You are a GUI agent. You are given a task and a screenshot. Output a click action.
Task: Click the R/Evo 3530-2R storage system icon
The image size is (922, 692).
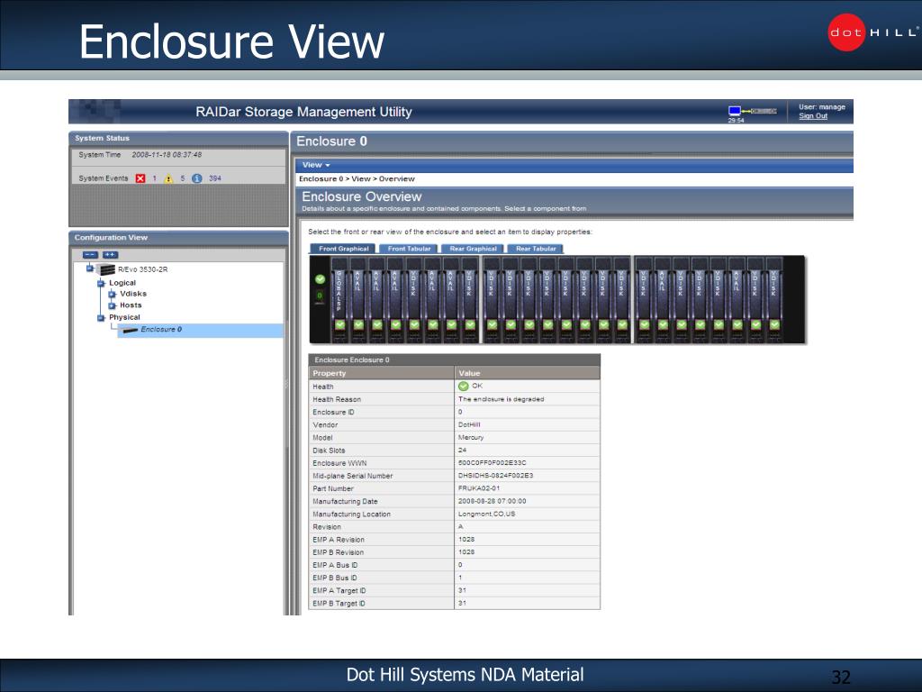click(106, 269)
